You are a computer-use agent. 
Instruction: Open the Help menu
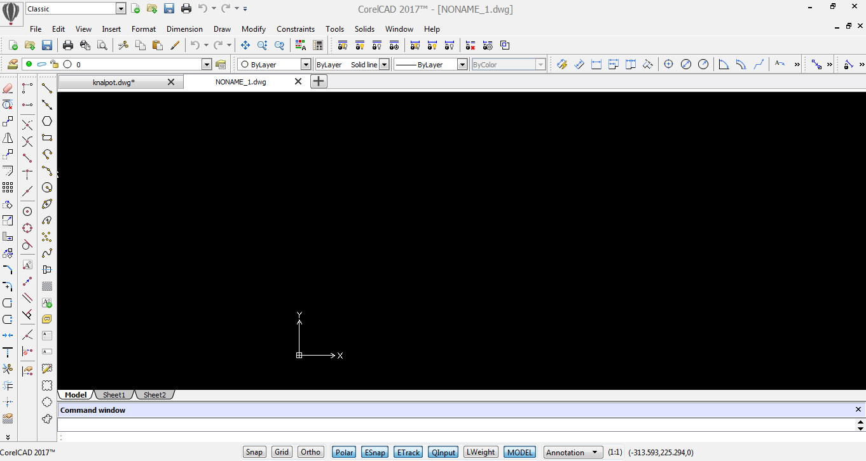click(x=432, y=29)
